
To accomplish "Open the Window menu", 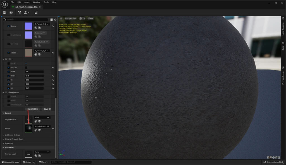I will pyautogui.click(x=37, y=2).
